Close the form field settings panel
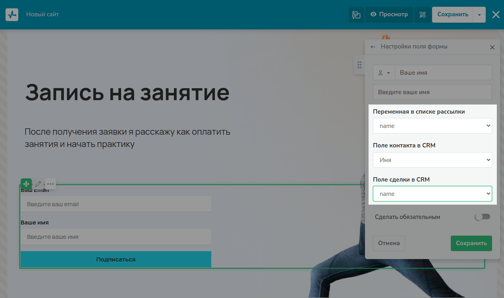Image resolution: width=504 pixels, height=298 pixels. point(492,47)
